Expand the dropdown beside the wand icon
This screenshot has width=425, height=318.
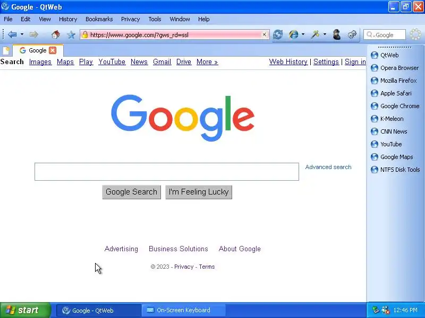pyautogui.click(x=325, y=34)
